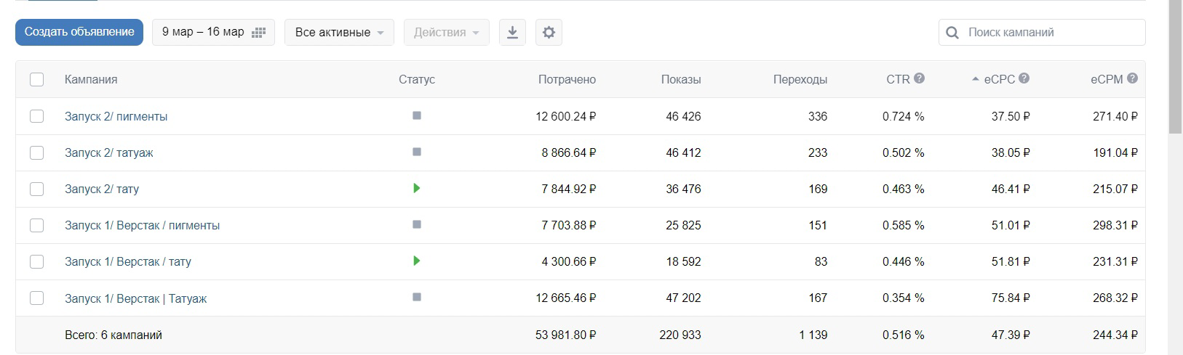Click running status icon of Запуск 2/ тату

(417, 188)
